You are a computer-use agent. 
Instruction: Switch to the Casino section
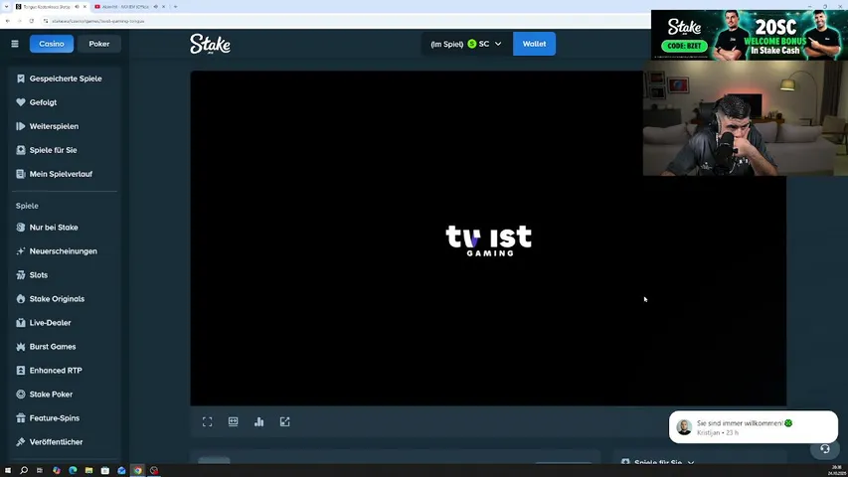(52, 44)
